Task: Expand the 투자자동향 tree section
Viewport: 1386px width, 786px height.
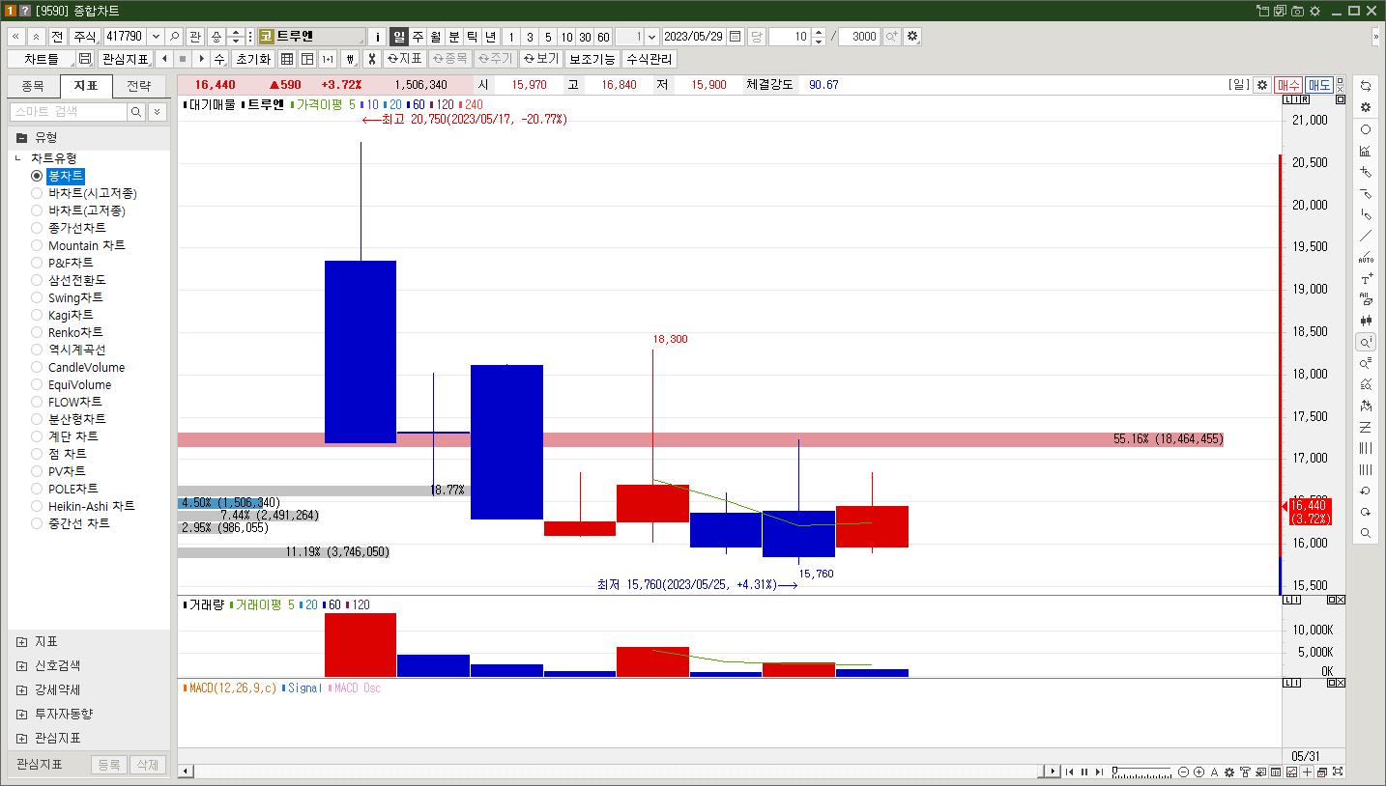Action: tap(21, 714)
